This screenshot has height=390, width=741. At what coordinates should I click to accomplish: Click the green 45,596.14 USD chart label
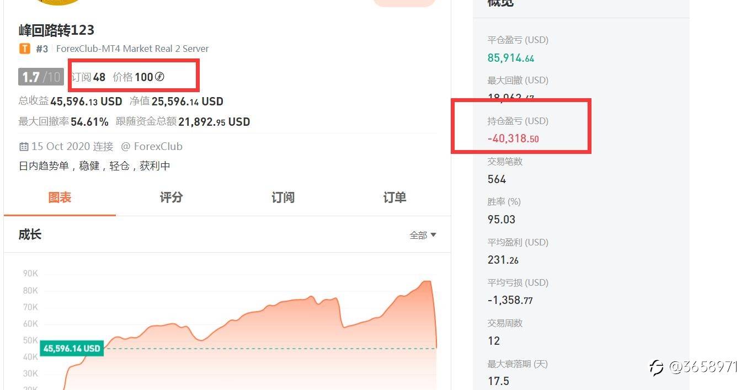point(72,349)
